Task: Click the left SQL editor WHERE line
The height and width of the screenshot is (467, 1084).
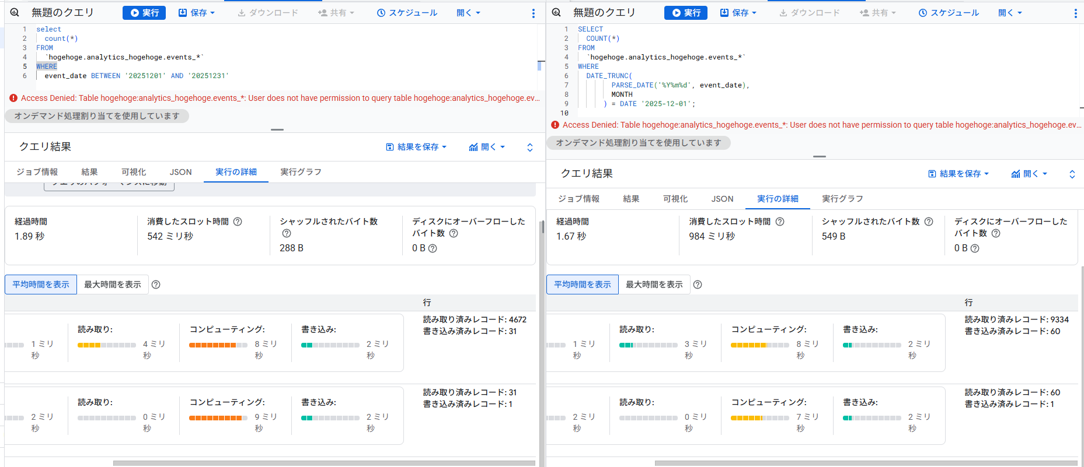Action: point(47,66)
